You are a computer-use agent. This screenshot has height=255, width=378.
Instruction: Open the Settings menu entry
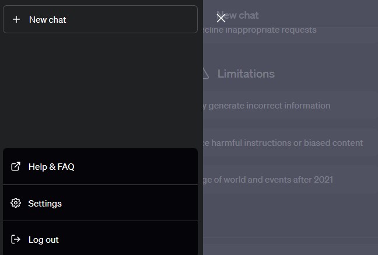tap(100, 203)
